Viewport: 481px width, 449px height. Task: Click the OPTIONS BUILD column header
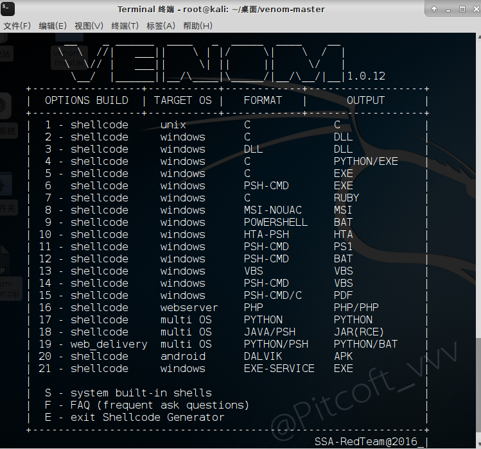pos(87,101)
